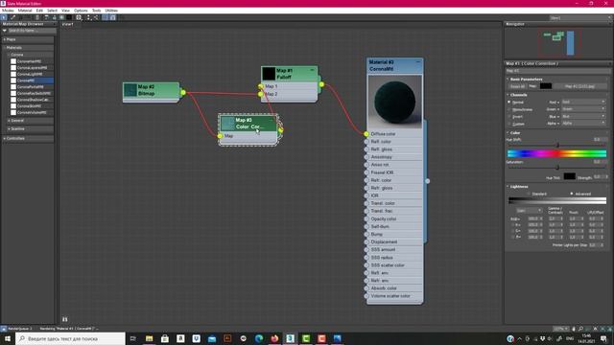
Task: Toggle the Parameter Editor panel icon
Action: pos(113,17)
